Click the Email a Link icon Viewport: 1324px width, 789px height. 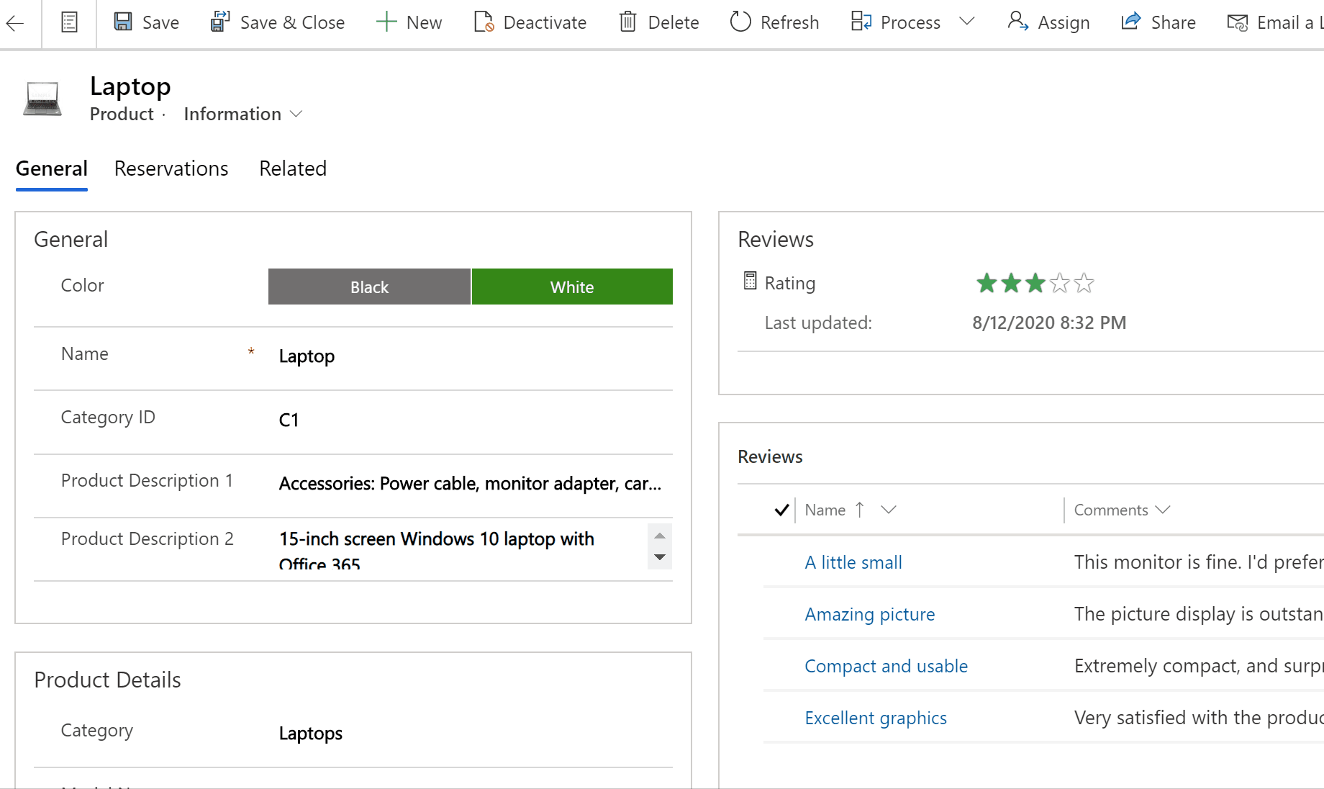[x=1237, y=22]
